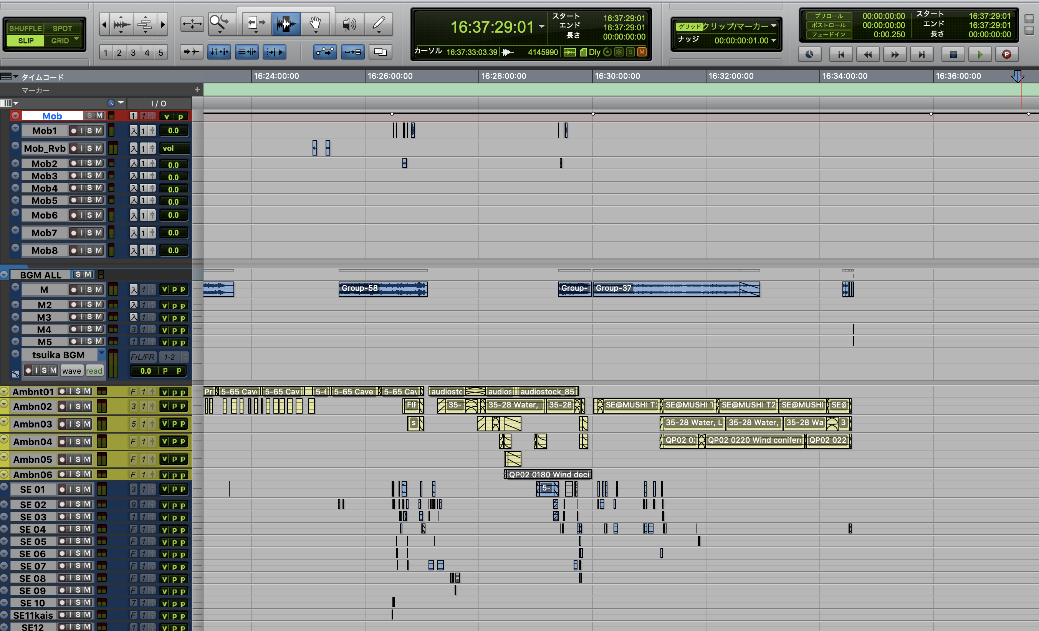Click the Rewind transport button
1039x631 pixels.
[x=868, y=55]
